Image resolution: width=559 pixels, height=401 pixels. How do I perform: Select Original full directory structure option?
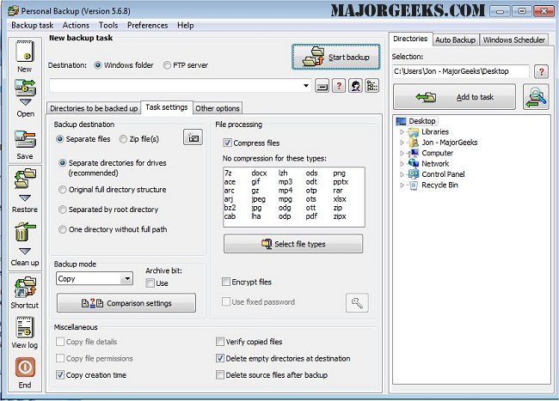coord(63,190)
